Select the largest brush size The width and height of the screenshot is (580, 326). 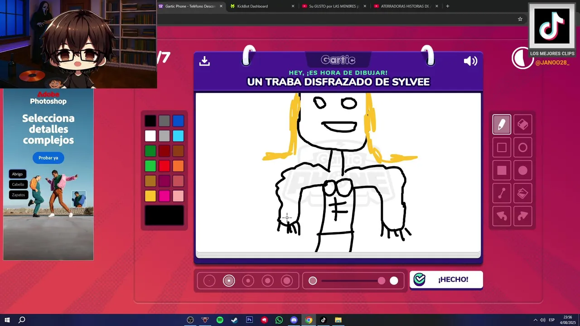click(287, 281)
